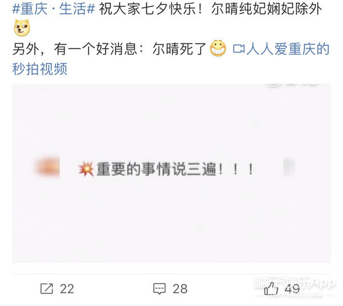Click the 秒拍视频 link on the wrapped line
The width and height of the screenshot is (343, 306).
39,69
